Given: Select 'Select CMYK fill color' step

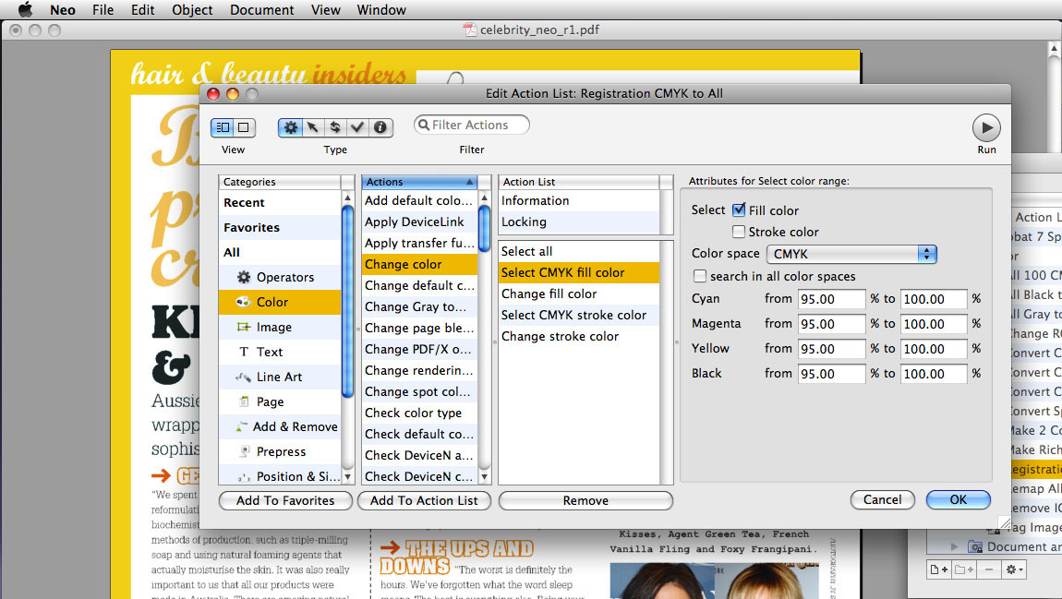Looking at the screenshot, I should pos(579,272).
